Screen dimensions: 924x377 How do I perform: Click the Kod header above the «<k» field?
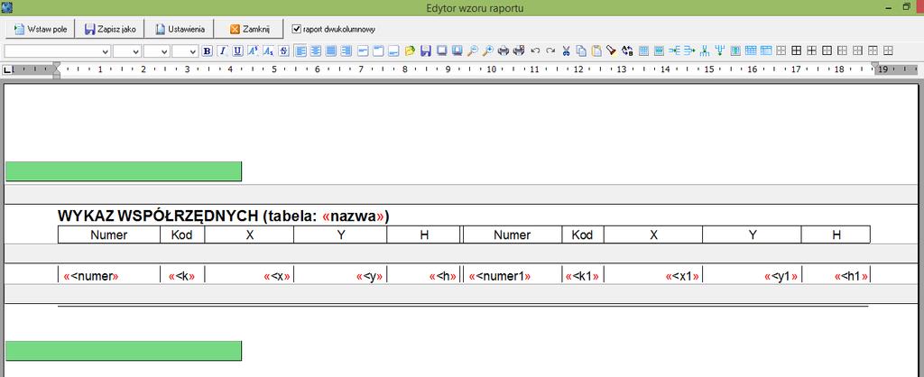[x=182, y=234]
